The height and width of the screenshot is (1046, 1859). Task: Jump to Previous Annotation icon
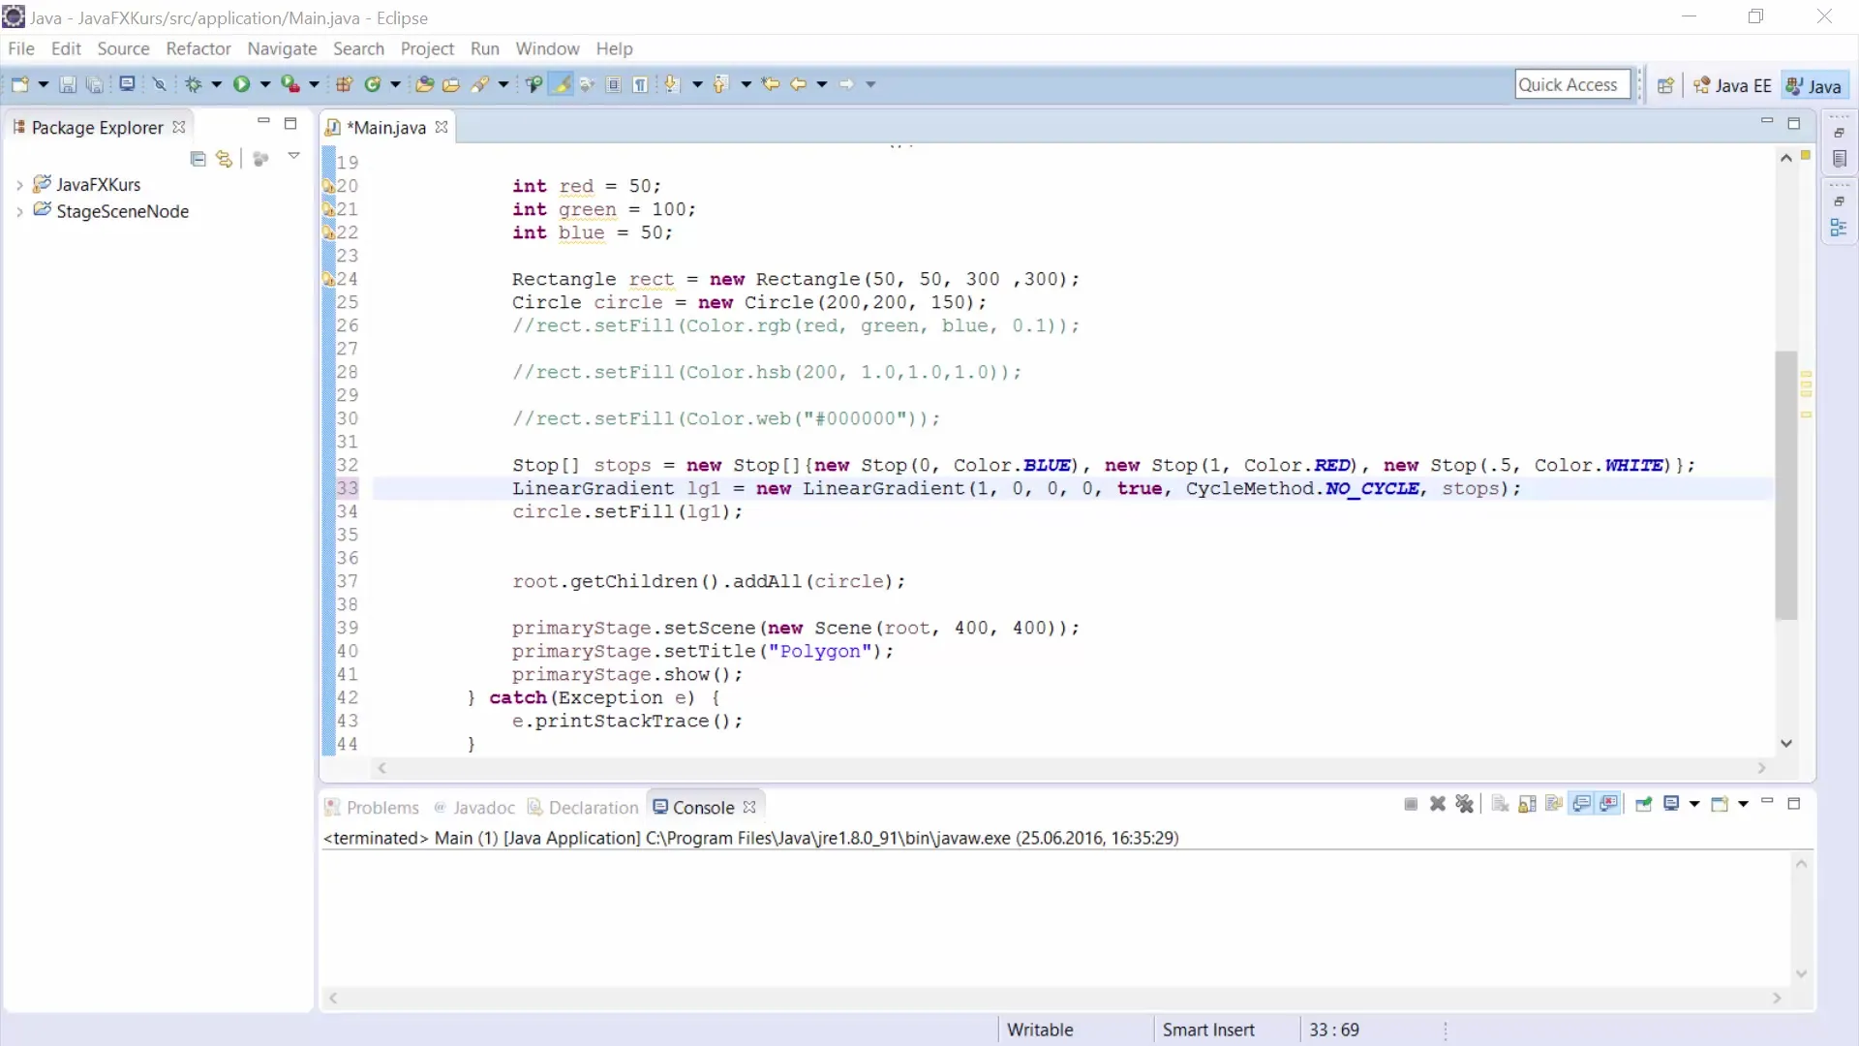tap(720, 85)
